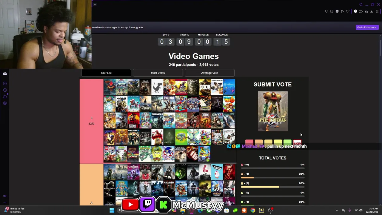The image size is (382, 215).
Task: Open the Microsoft Store taskbar icon
Action: point(227,210)
